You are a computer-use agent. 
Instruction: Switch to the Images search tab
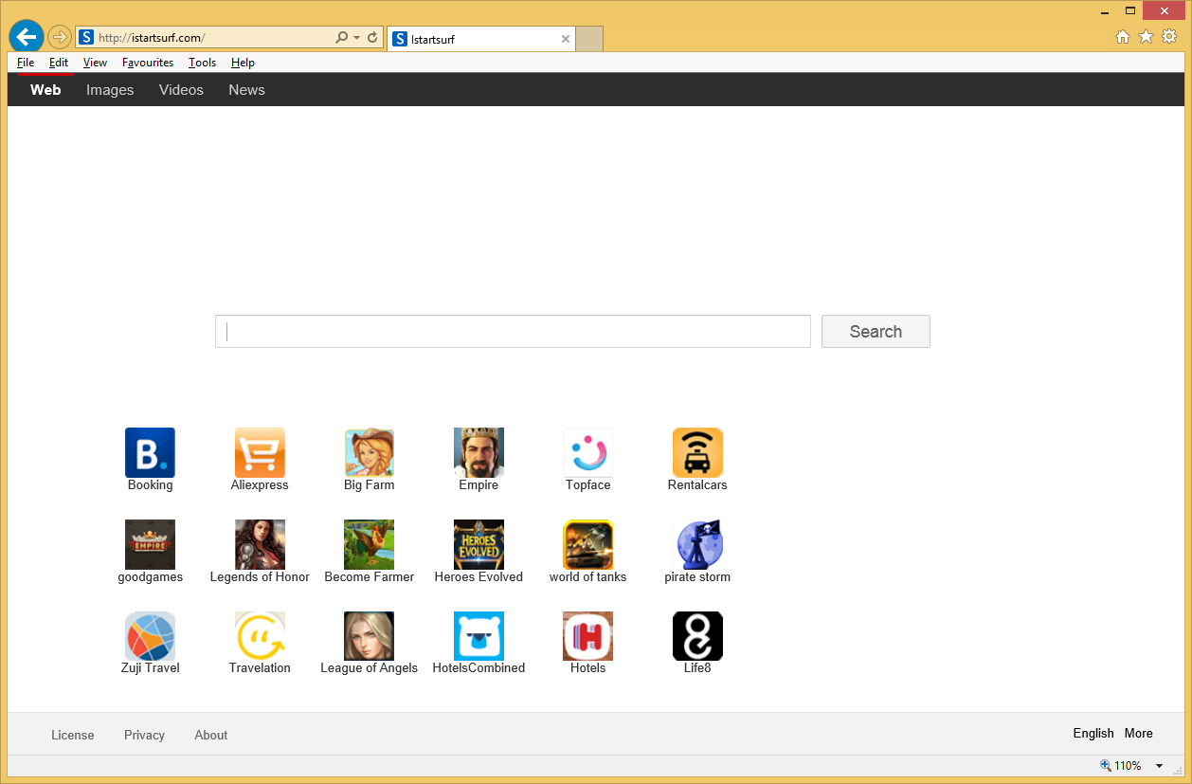pos(110,90)
